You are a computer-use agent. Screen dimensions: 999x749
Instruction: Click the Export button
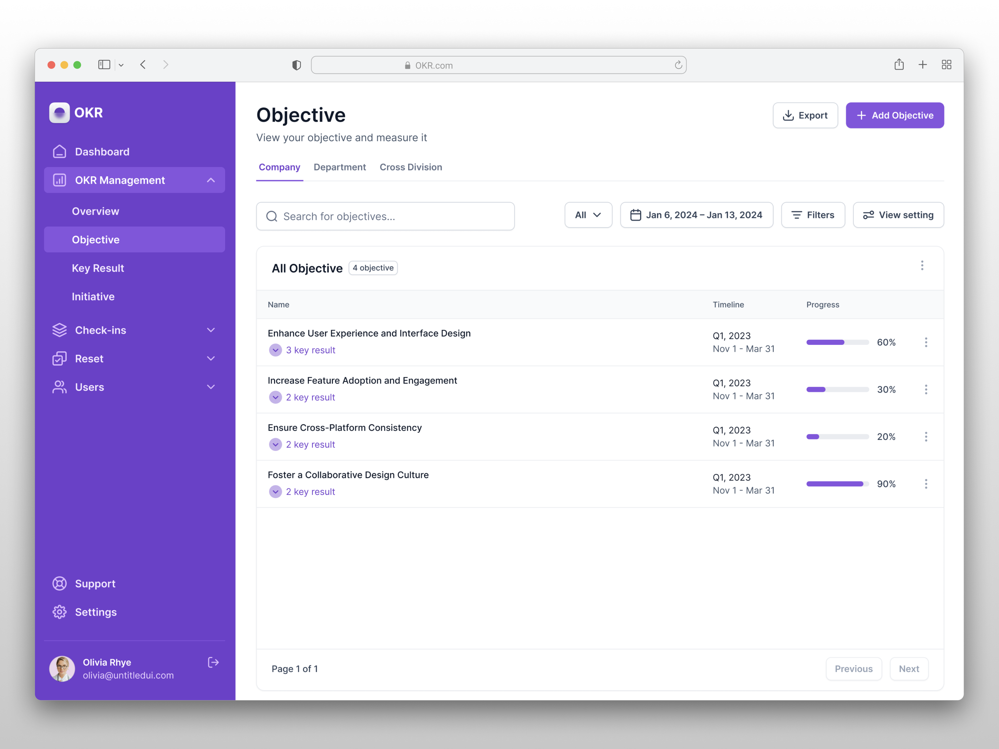(x=805, y=115)
